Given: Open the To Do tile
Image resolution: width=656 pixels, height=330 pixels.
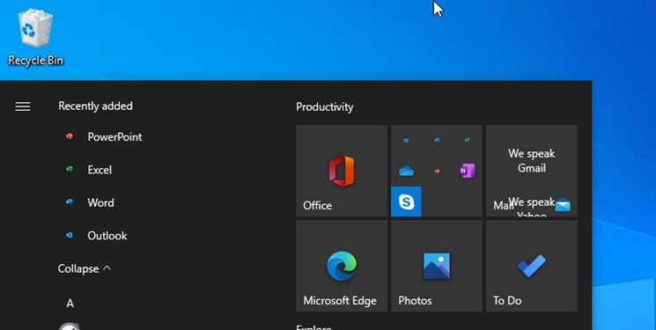Looking at the screenshot, I should pyautogui.click(x=532, y=266).
